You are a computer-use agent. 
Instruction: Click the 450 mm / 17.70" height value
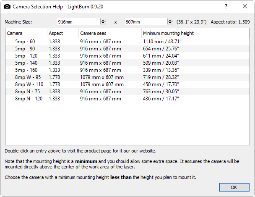tap(161, 84)
